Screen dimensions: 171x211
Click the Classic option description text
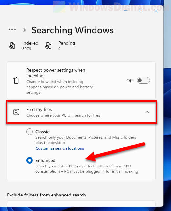(x=86, y=140)
